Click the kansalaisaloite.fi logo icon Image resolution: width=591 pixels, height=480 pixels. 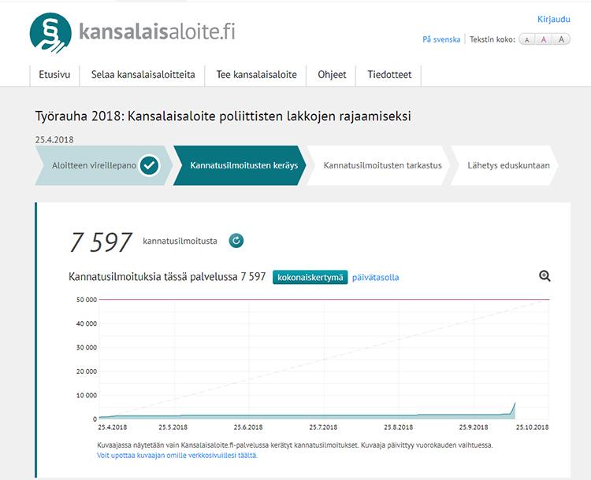tap(50, 33)
